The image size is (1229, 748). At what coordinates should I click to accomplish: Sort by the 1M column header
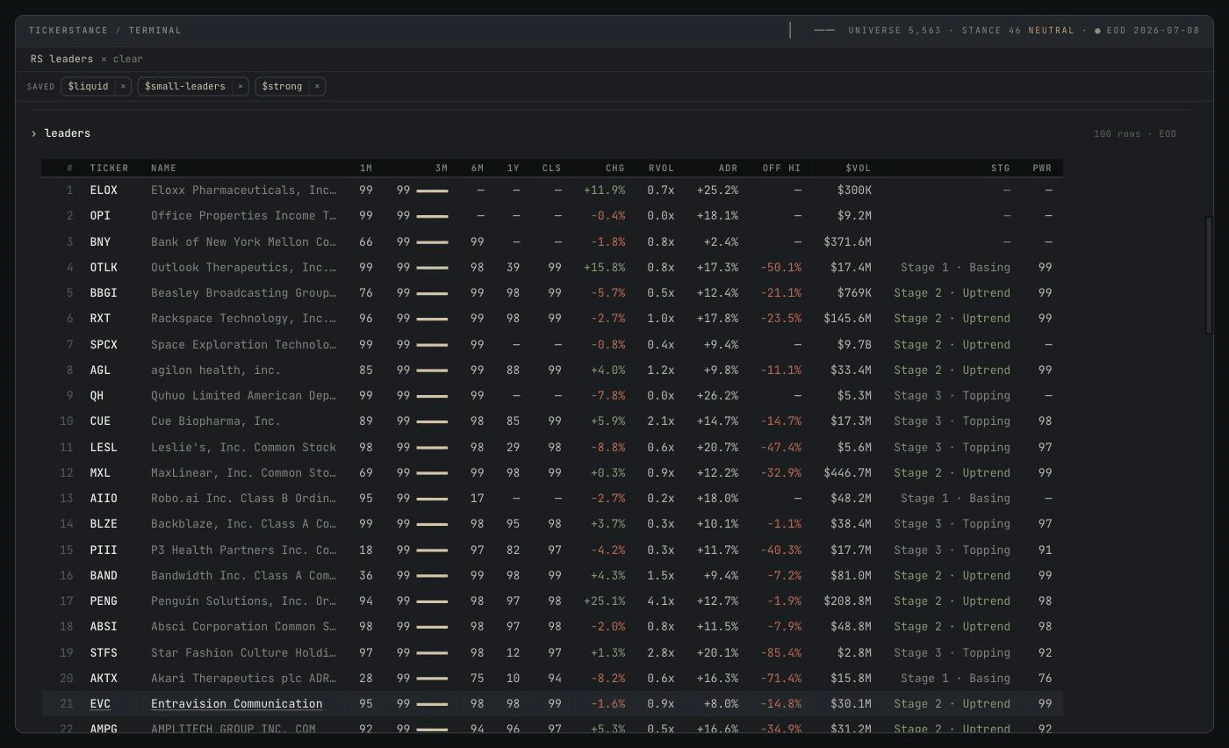point(365,168)
